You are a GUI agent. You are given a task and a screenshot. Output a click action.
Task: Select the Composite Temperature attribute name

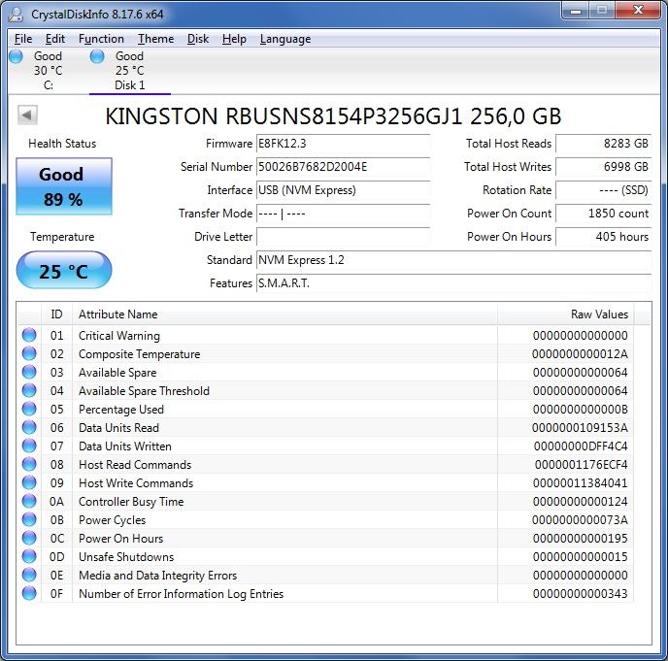[x=139, y=354]
